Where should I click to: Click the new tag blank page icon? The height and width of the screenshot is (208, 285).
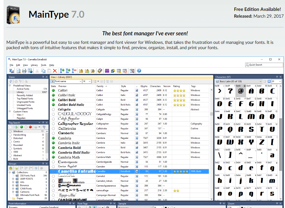11,127
